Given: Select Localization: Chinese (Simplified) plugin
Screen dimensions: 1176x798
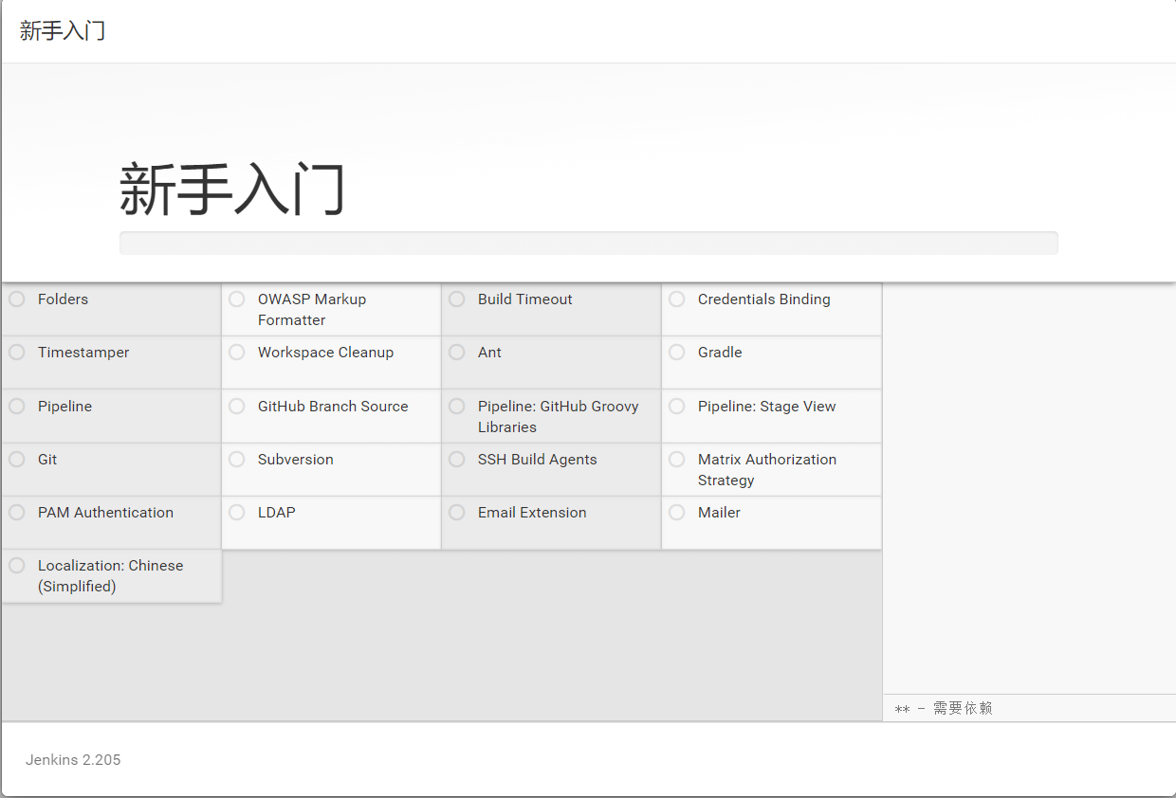Looking at the screenshot, I should 110,575.
